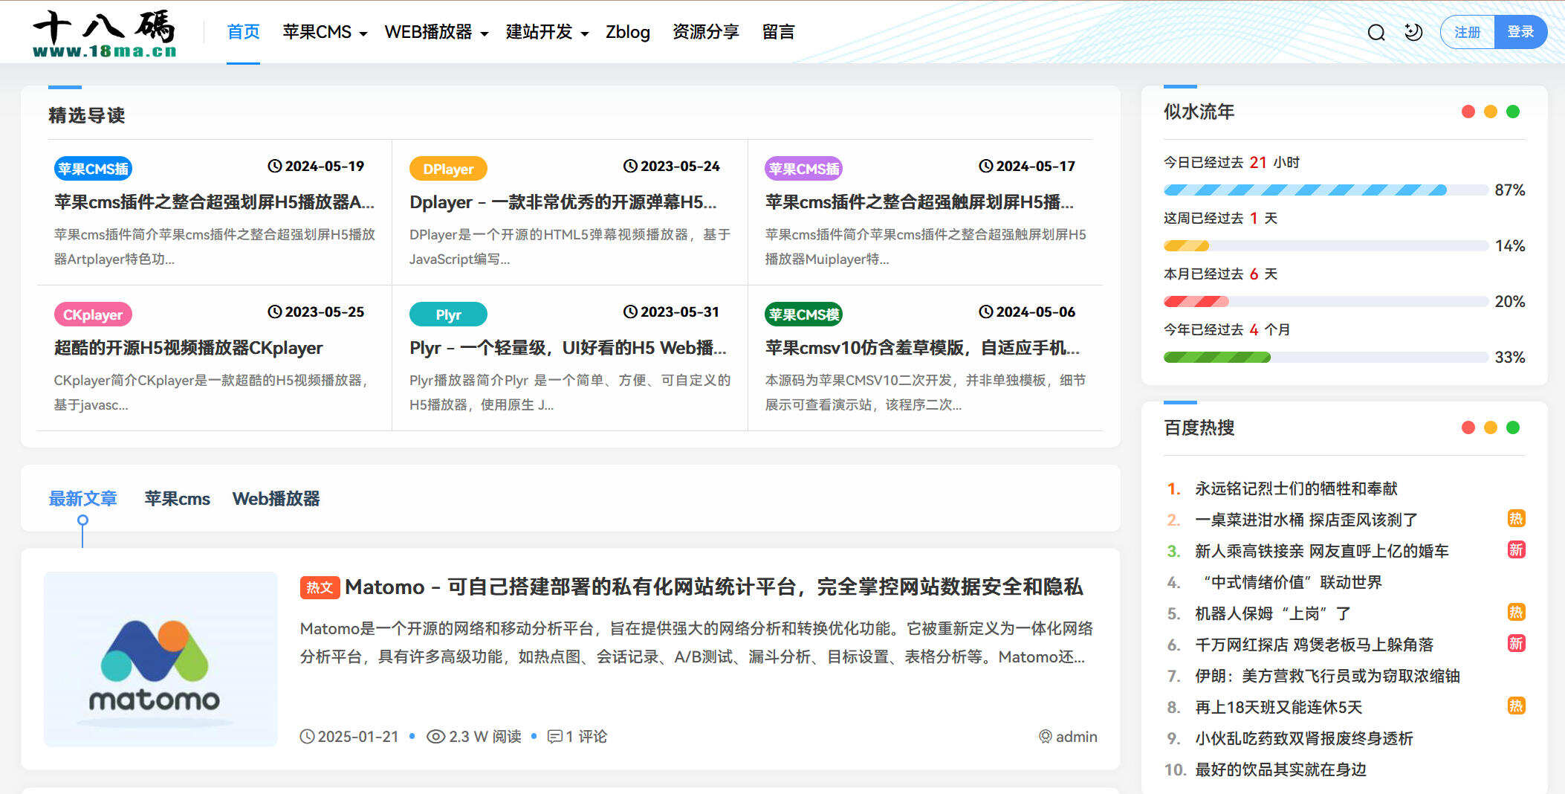The image size is (1565, 794).
Task: Expand the 苹果CMS dropdown menu
Action: tap(325, 33)
